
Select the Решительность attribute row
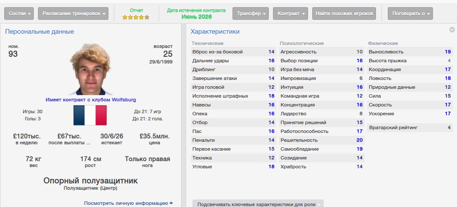(x=321, y=140)
